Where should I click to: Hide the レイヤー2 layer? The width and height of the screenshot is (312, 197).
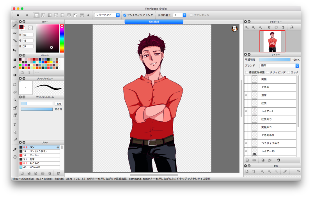pos(246,111)
